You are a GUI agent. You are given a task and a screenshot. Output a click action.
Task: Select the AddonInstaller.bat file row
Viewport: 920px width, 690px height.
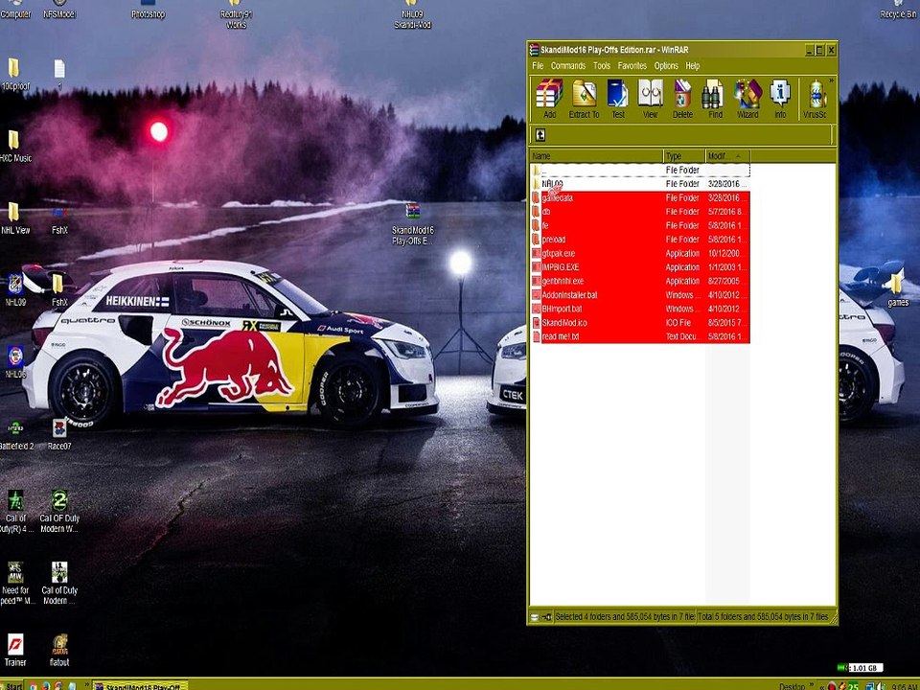(x=640, y=295)
